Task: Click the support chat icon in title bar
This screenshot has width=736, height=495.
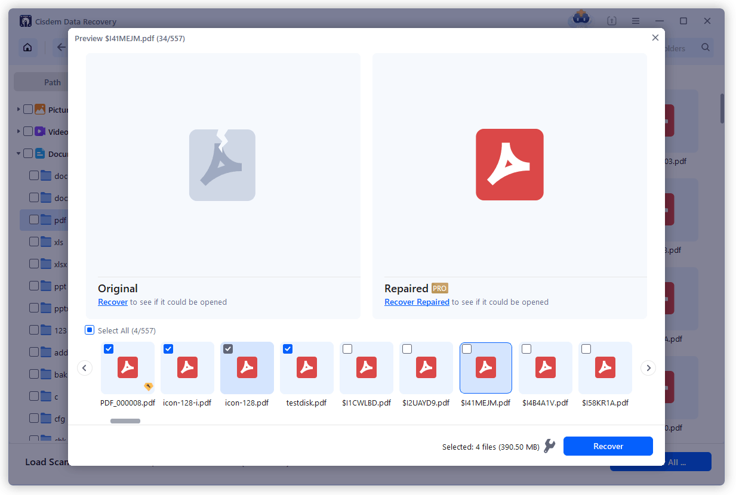Action: 580,18
